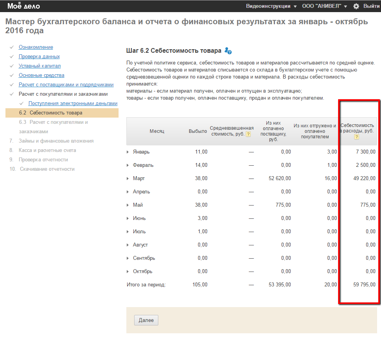Go to Проверка данных step
Viewport: 381px width, 345px height.
click(x=39, y=57)
